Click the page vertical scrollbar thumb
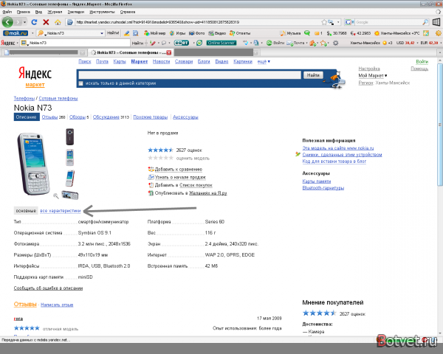This screenshot has height=354, width=443. pos(440,125)
